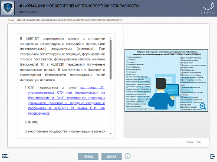Go back with the Назад button
The image size is (217, 162).
88,156
